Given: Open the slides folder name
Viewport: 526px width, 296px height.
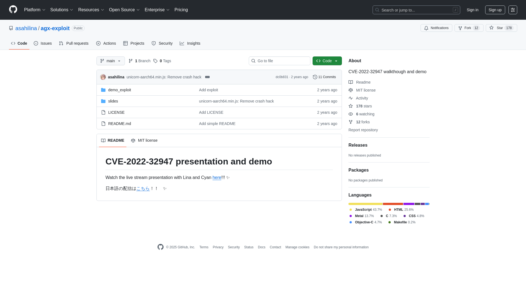Looking at the screenshot, I should pos(113,101).
